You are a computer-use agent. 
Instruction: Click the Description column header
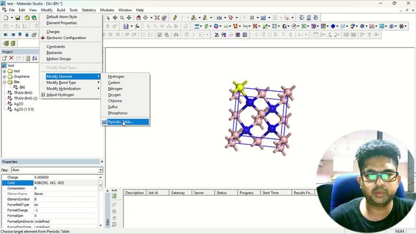135,193
